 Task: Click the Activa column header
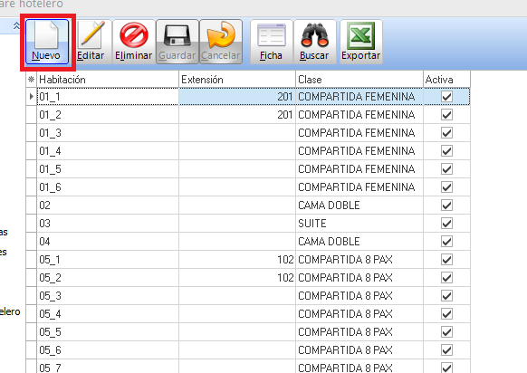446,80
